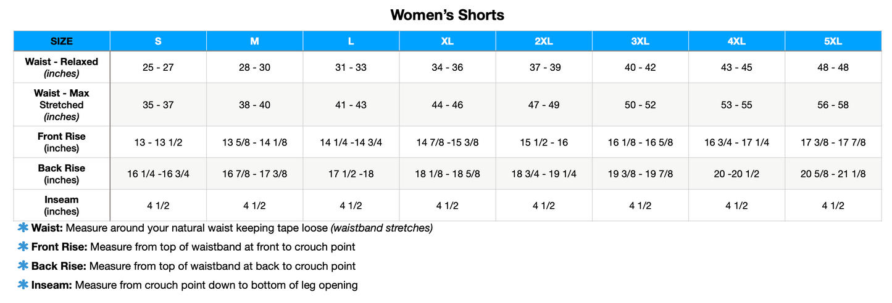Image resolution: width=892 pixels, height=303 pixels.
Task: Click the asterisk icon next to Front Rise note
Action: (x=23, y=247)
